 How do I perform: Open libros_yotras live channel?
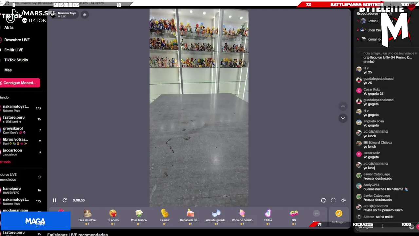(x=21, y=141)
